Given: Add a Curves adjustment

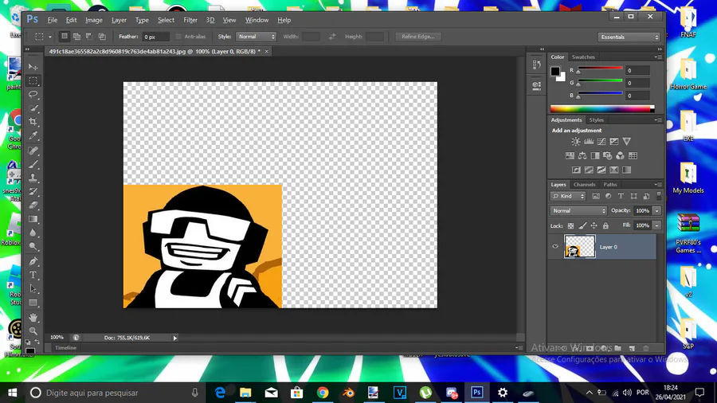Looking at the screenshot, I should pyautogui.click(x=601, y=142).
